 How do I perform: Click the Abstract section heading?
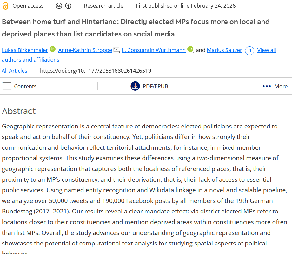coord(19,111)
